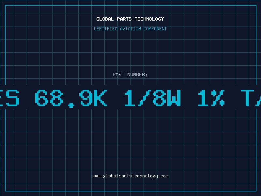Open the www.globalpartstechnology.com link
Image resolution: width=261 pixels, height=196 pixels.
click(x=130, y=176)
